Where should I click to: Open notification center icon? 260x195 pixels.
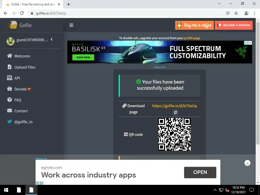tap(252, 190)
